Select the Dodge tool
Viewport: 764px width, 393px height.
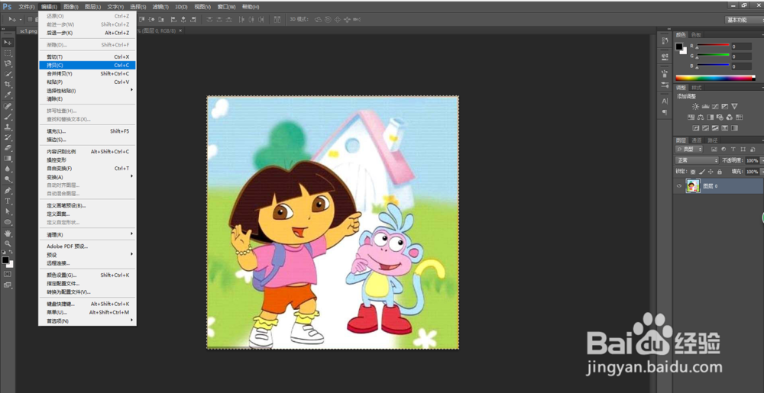(x=8, y=179)
